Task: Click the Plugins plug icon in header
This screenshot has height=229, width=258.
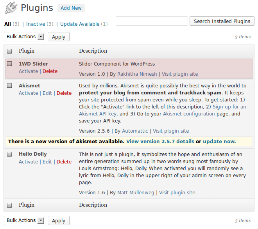Action: tap(11, 8)
